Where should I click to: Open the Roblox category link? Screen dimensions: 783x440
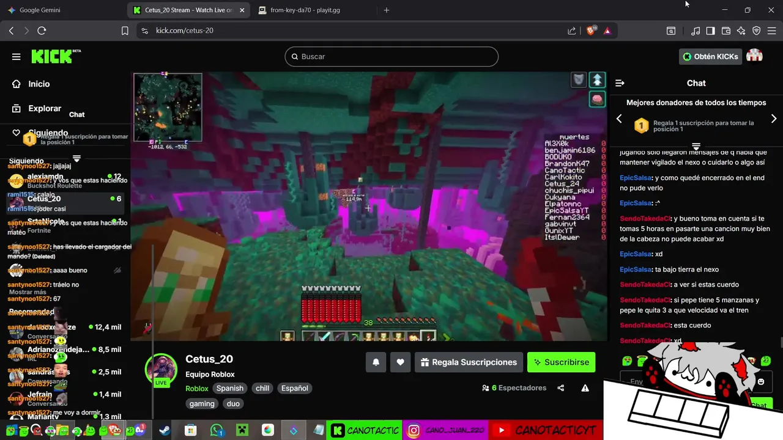pyautogui.click(x=197, y=388)
